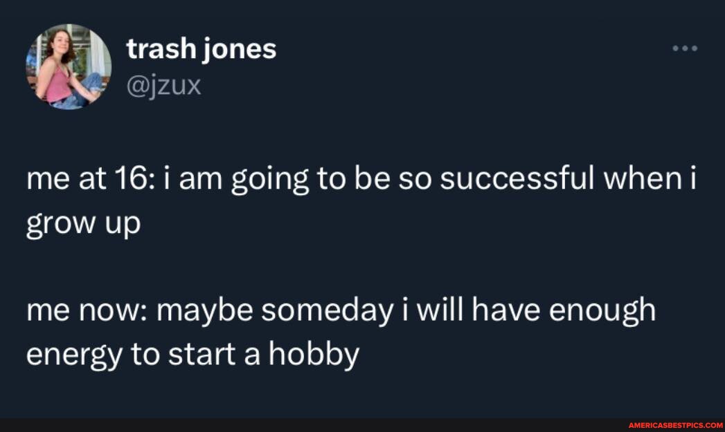725x432 pixels.
Task: Click the profile photo of trash jones
Action: coord(66,67)
